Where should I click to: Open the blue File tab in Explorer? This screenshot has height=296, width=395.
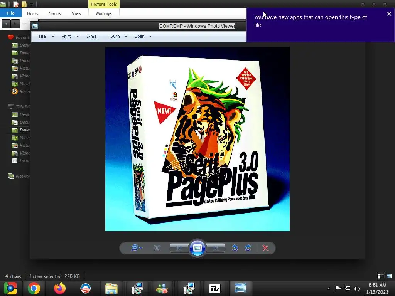tap(10, 13)
